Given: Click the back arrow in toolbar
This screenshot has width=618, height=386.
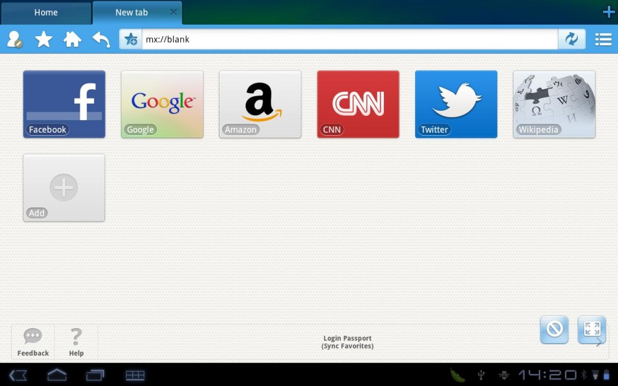Looking at the screenshot, I should [101, 39].
